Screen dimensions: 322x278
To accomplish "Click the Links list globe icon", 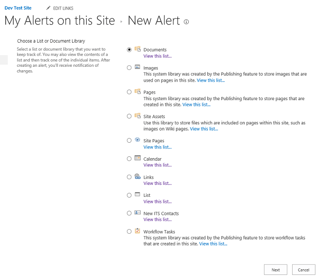I will pos(137,177).
